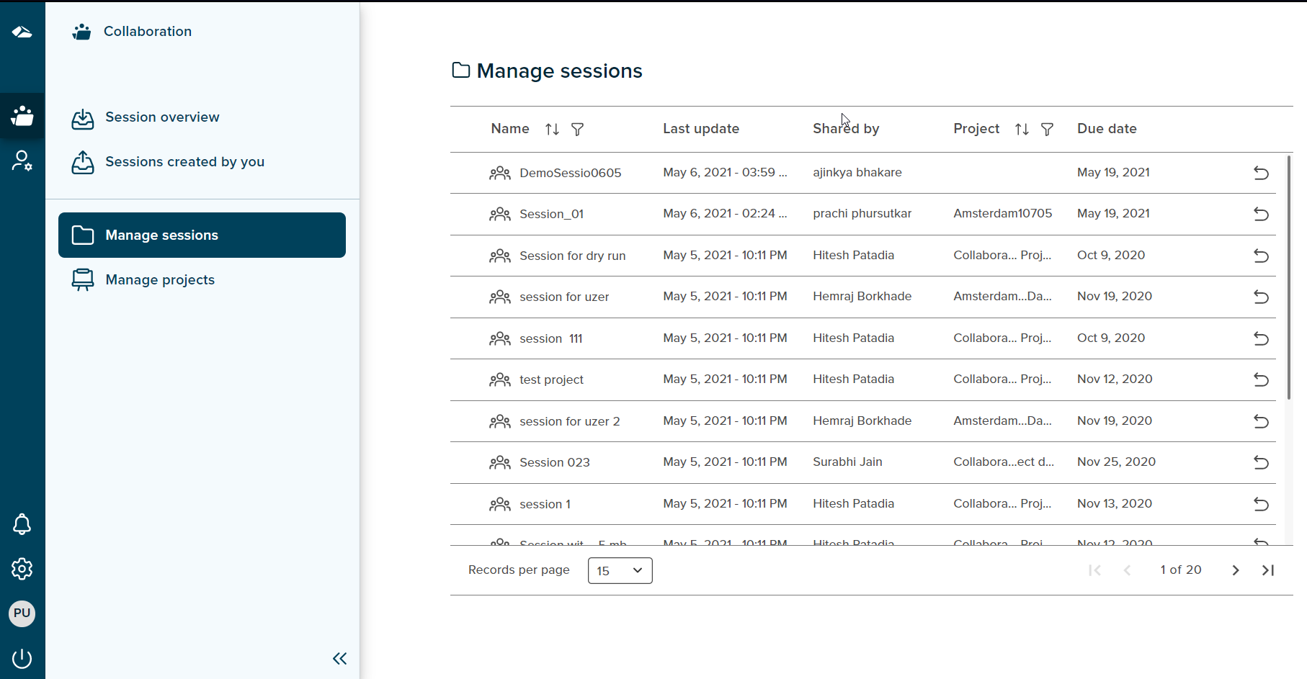The image size is (1307, 679).
Task: Open Session overview in the sidebar
Action: [x=162, y=117]
